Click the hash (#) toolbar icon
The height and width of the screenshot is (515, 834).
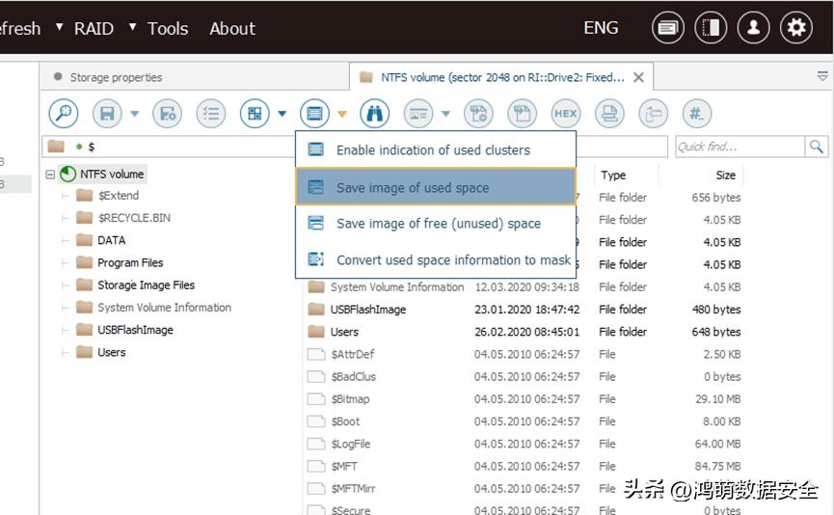click(695, 114)
